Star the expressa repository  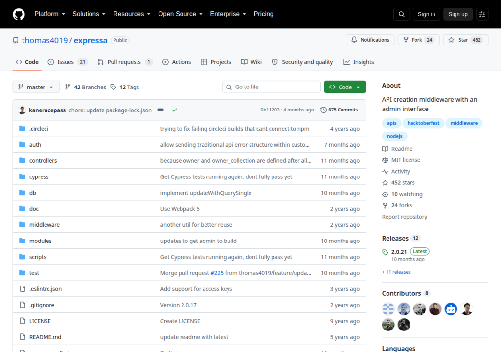(466, 40)
